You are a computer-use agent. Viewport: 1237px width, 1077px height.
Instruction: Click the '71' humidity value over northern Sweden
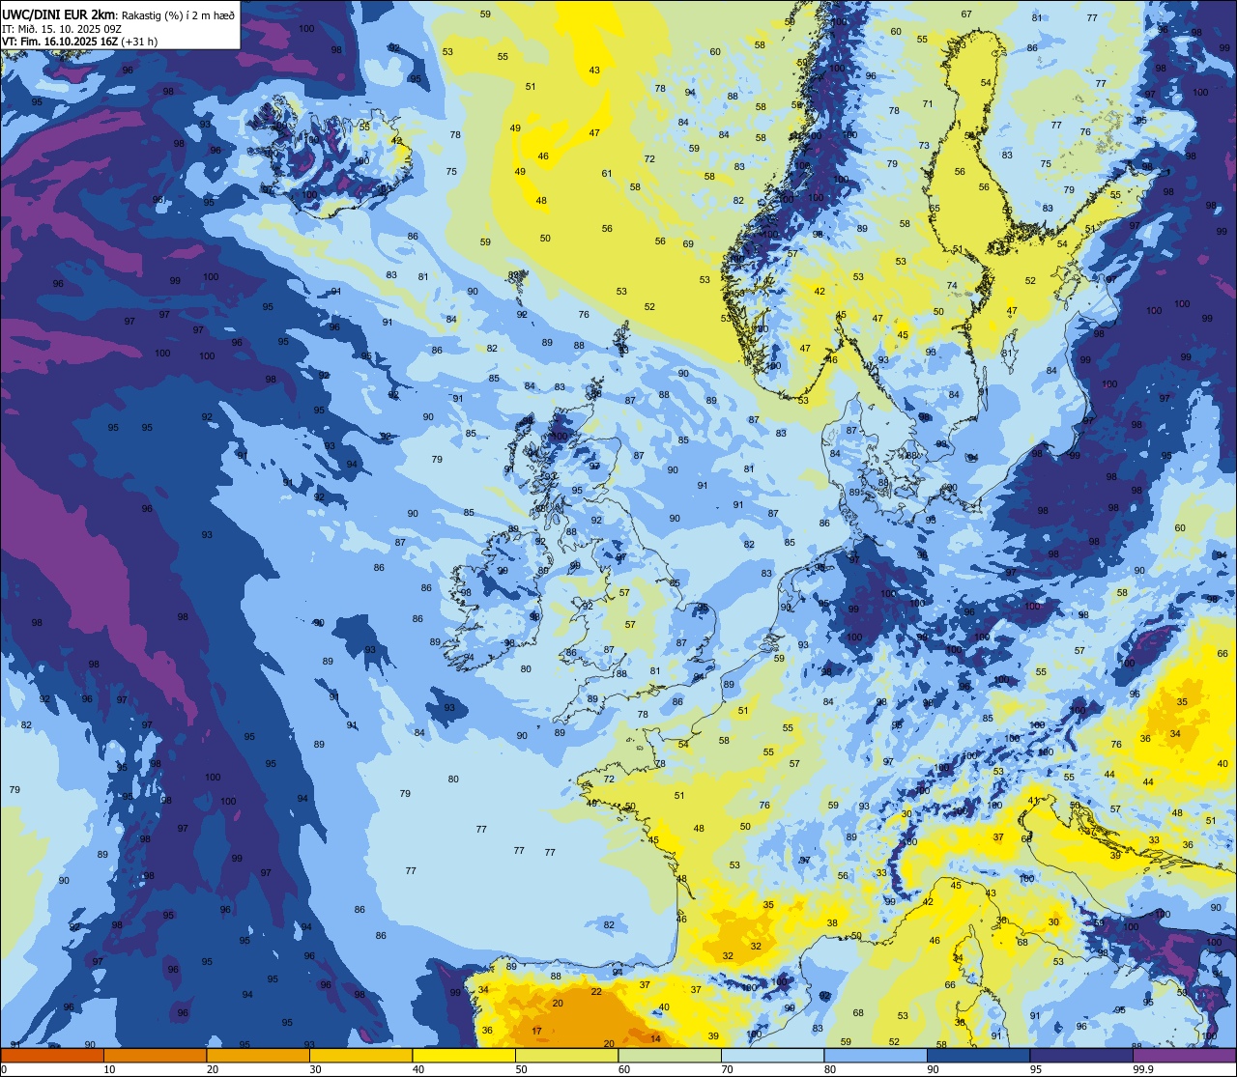[928, 104]
